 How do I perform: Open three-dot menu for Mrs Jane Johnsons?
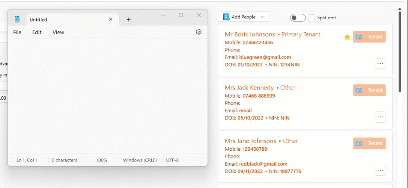pos(380,170)
